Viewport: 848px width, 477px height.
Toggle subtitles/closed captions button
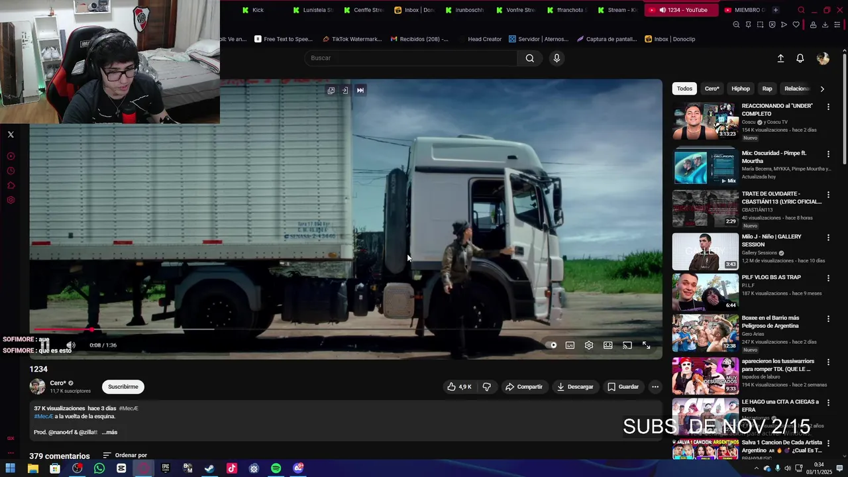(570, 345)
